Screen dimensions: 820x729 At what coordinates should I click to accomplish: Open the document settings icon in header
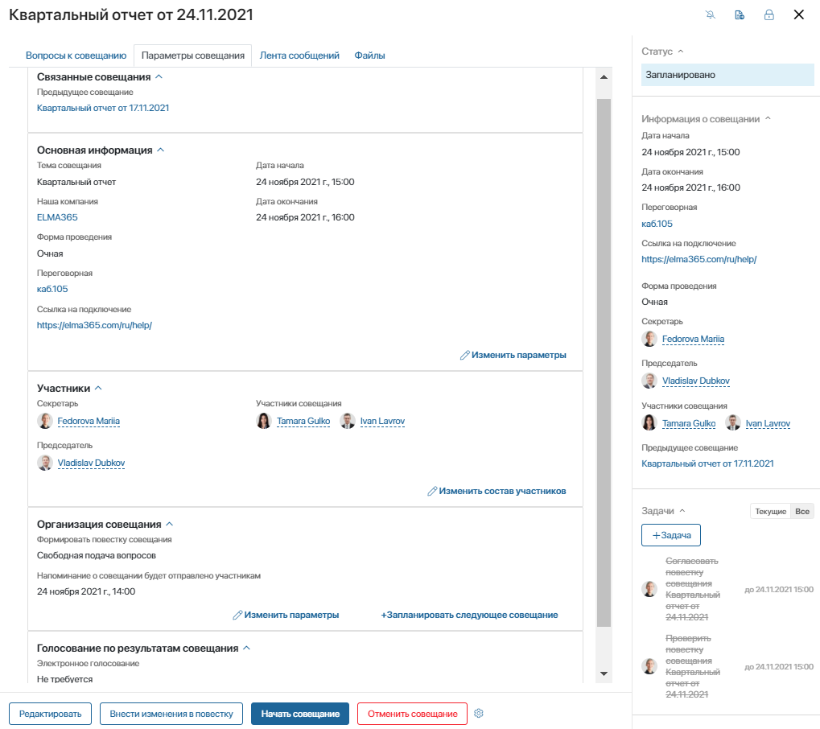tap(740, 14)
